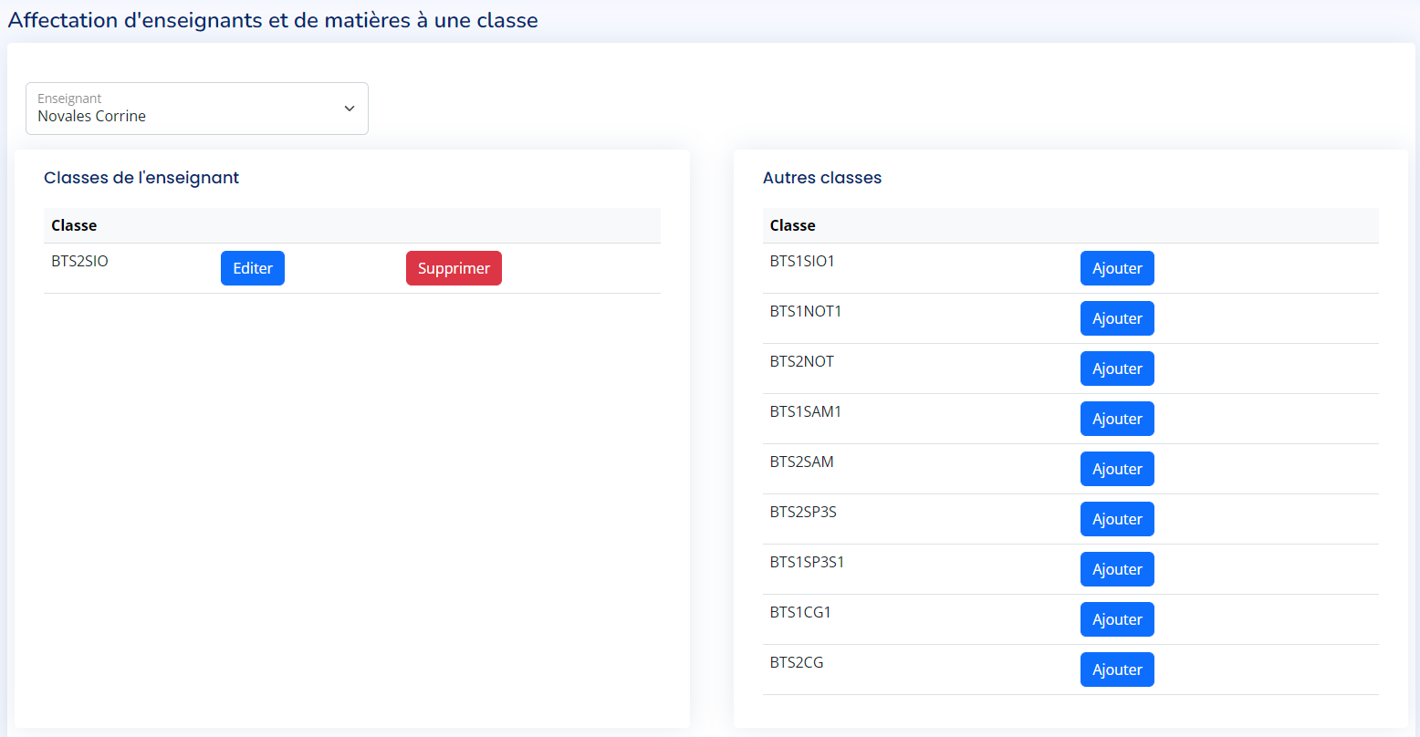Hit Ajouter on the BTS1SP3S1 row
The image size is (1420, 737).
(1117, 569)
